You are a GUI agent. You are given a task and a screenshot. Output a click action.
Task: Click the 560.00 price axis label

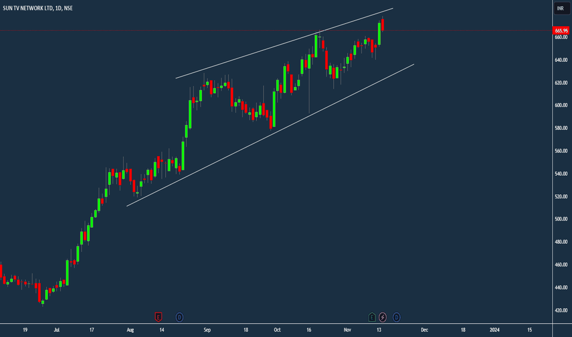561,151
